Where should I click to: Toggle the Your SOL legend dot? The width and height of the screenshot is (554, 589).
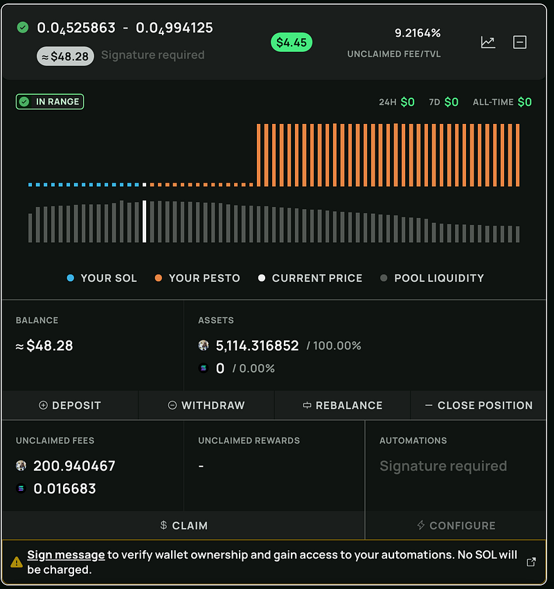[70, 278]
